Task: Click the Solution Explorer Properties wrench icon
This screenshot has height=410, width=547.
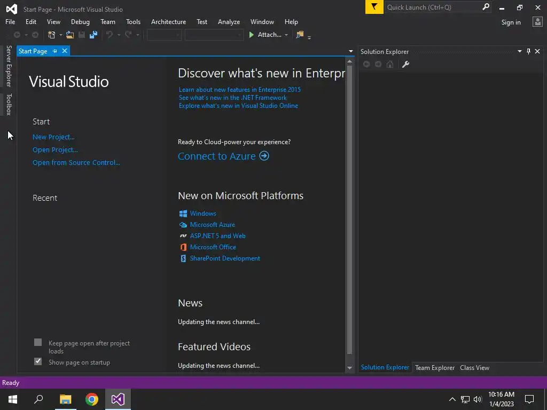Action: pyautogui.click(x=406, y=64)
